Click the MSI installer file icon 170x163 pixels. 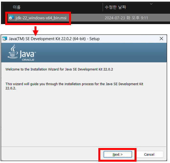[x=11, y=18]
